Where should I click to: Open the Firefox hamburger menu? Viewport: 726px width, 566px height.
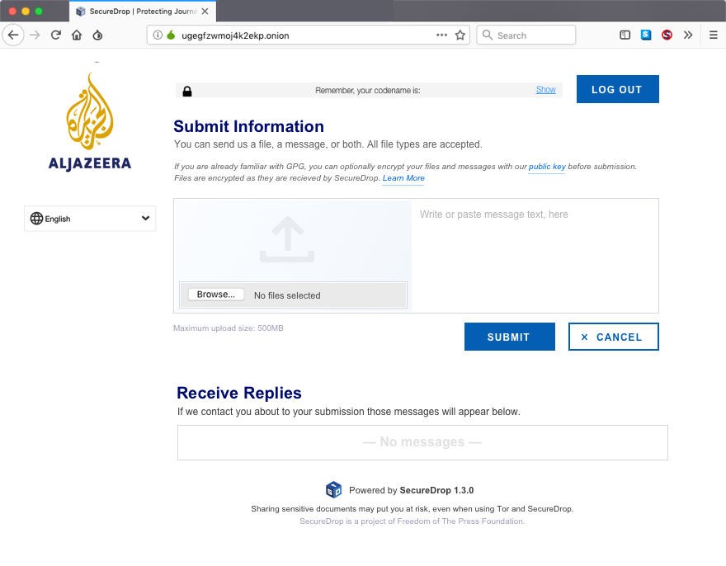pyautogui.click(x=711, y=35)
